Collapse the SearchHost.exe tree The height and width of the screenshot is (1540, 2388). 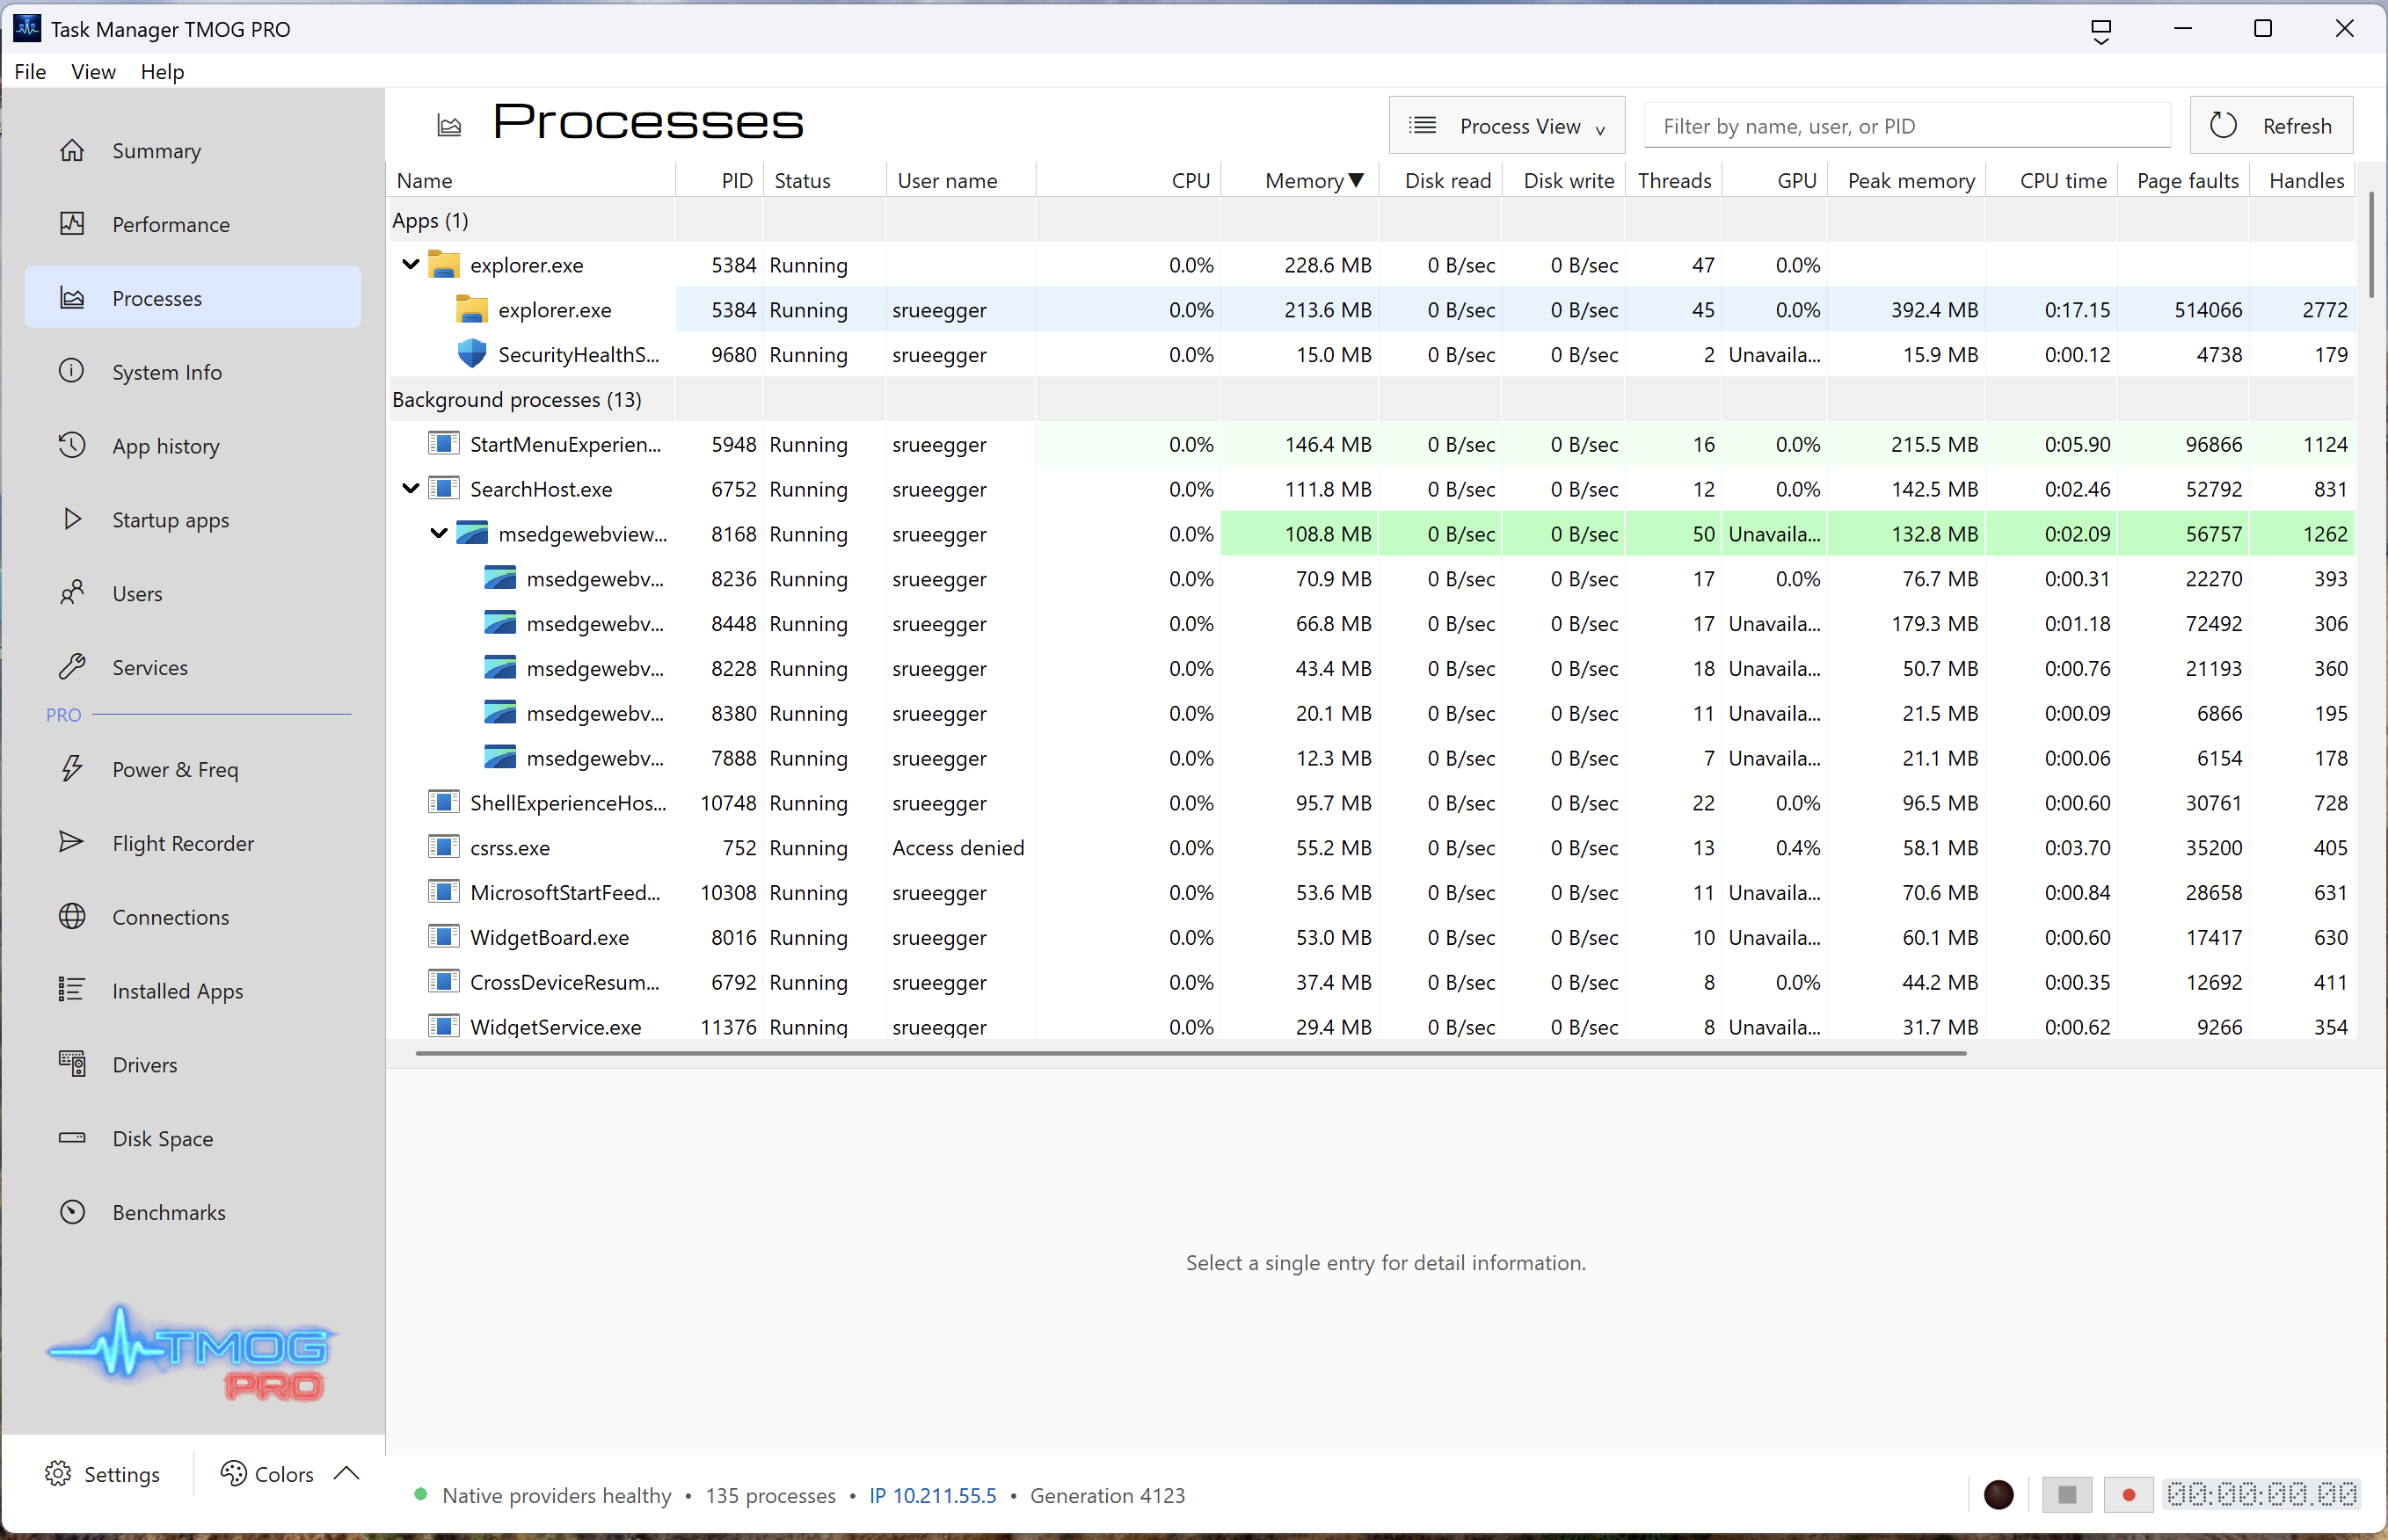tap(411, 489)
